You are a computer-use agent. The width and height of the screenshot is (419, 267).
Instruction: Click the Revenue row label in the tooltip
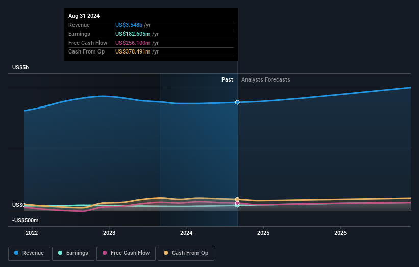click(79, 25)
